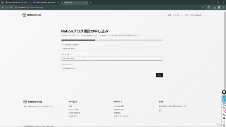
Task: Go back to the previous page
Action: [2, 7]
